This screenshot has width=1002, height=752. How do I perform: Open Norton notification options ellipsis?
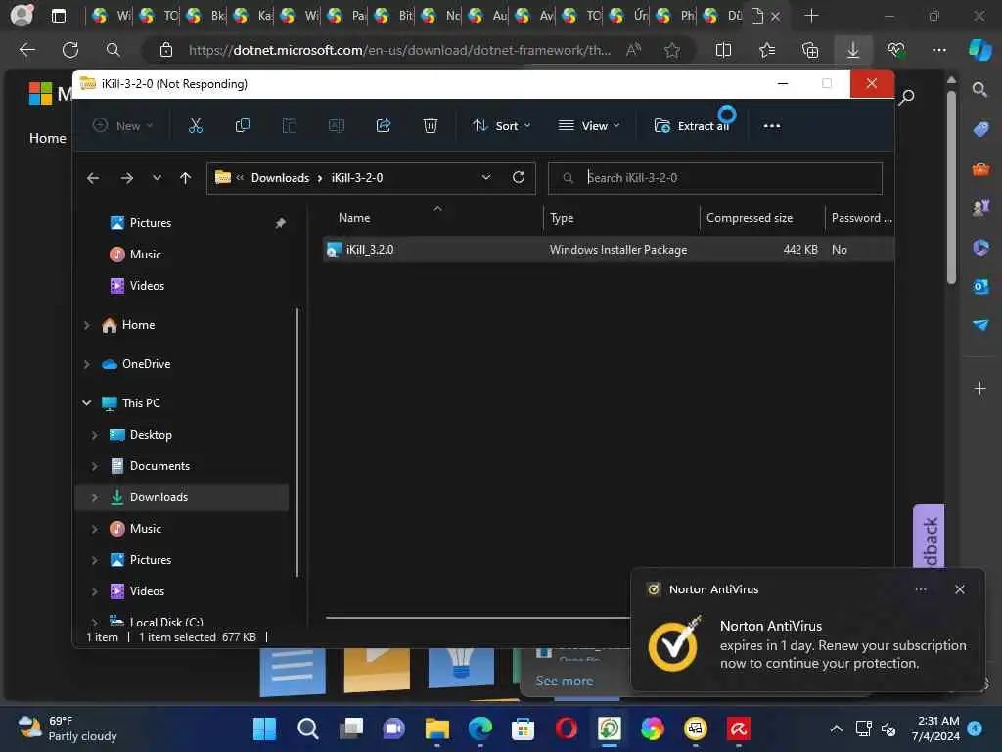click(x=920, y=589)
